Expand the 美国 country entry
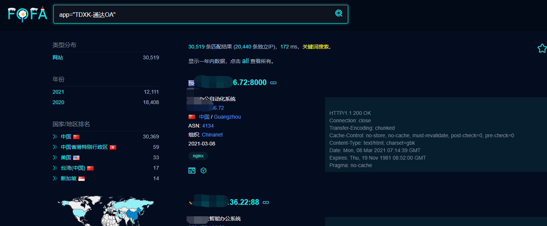 click(55, 157)
